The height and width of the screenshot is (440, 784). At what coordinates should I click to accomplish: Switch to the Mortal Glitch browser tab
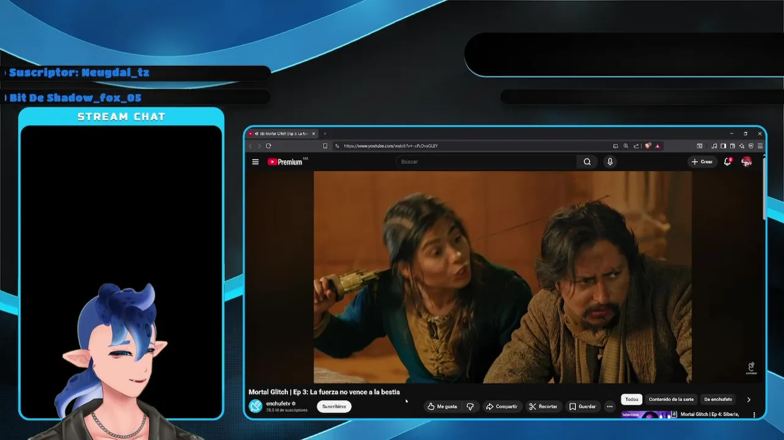(x=282, y=133)
